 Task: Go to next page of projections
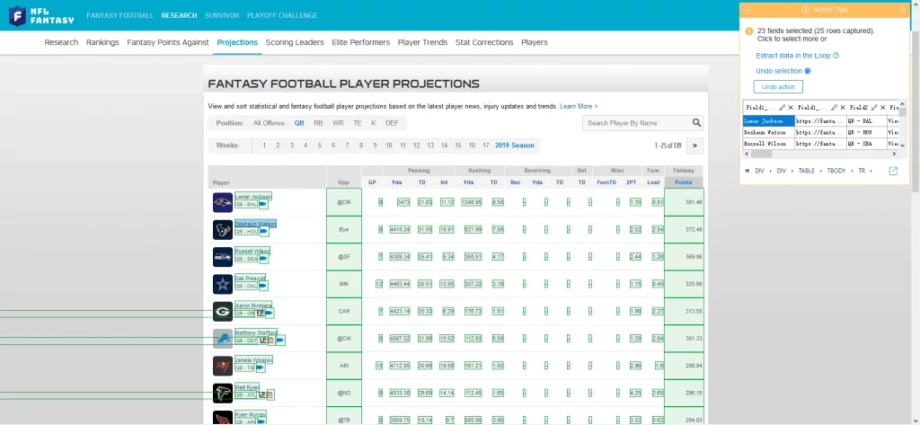[694, 146]
